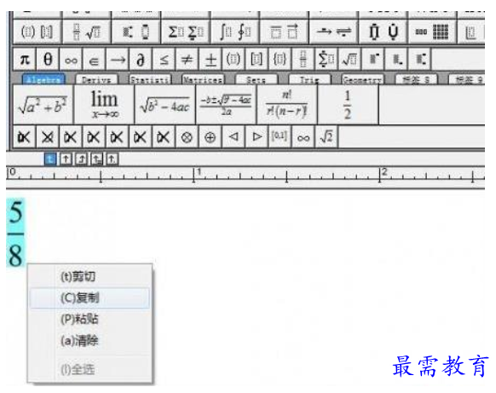
Task: Choose 复制 (Copy) from context menu
Action: [x=89, y=298]
